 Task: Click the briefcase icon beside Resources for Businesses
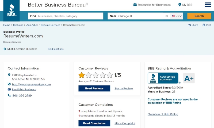coord(135,5)
